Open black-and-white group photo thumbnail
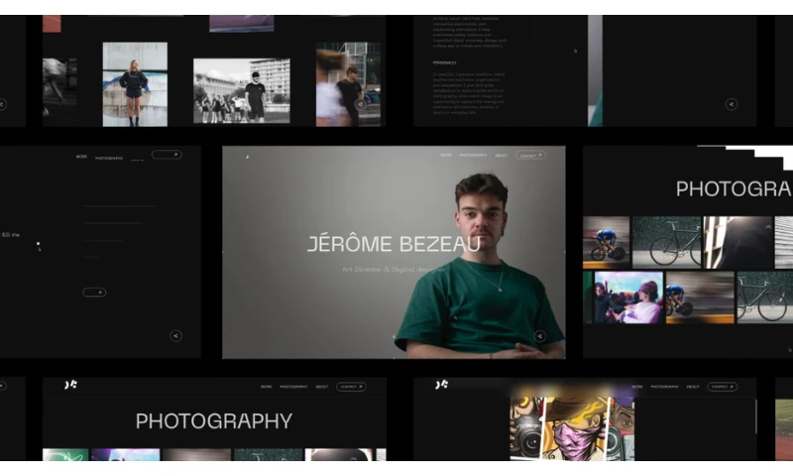 [241, 90]
